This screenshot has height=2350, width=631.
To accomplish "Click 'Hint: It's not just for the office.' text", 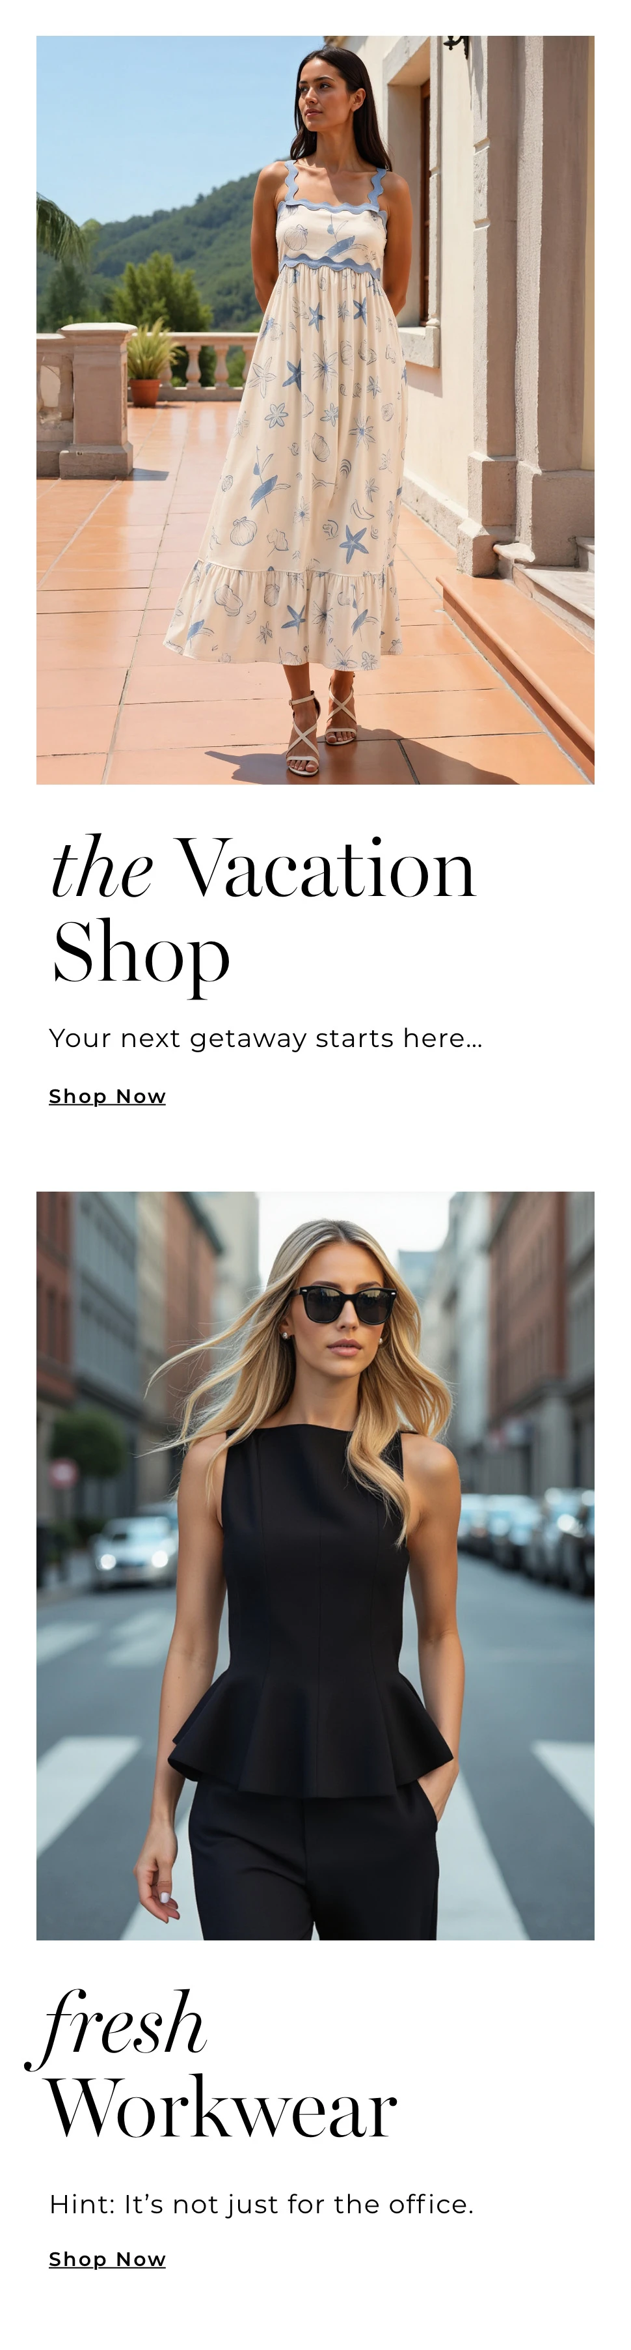I will (x=262, y=2204).
